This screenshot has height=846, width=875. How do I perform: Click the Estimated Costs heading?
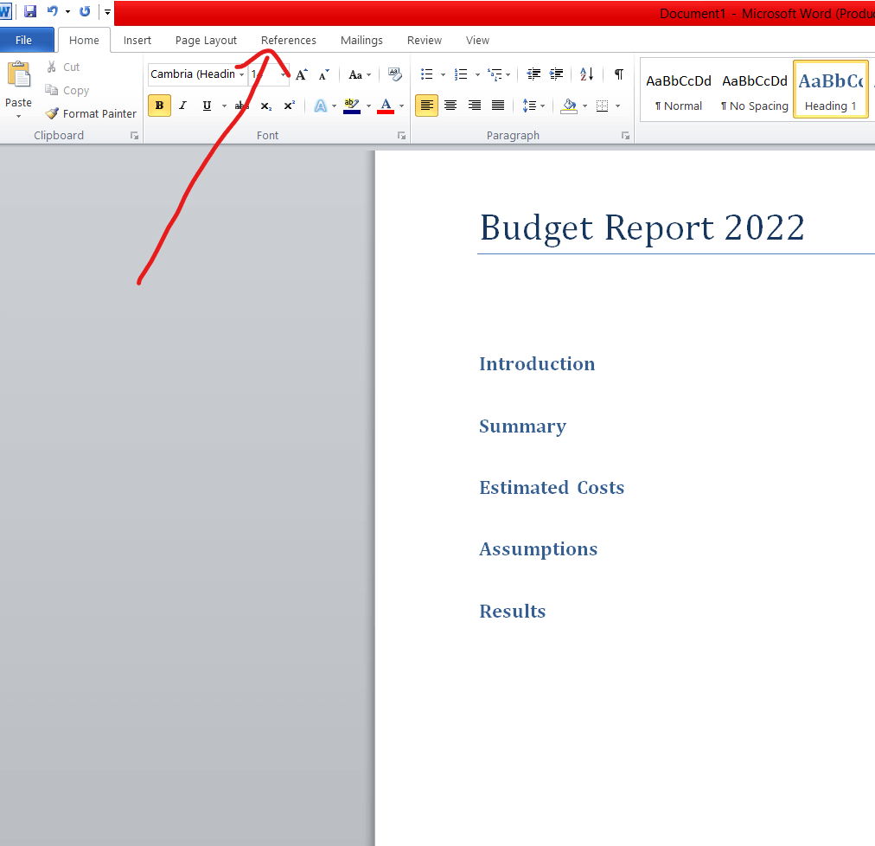[552, 488]
